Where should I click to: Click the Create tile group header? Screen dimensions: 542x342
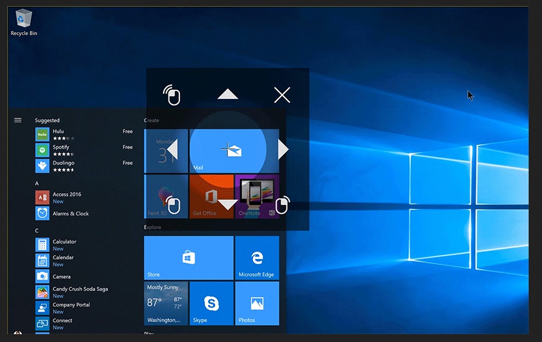(151, 120)
